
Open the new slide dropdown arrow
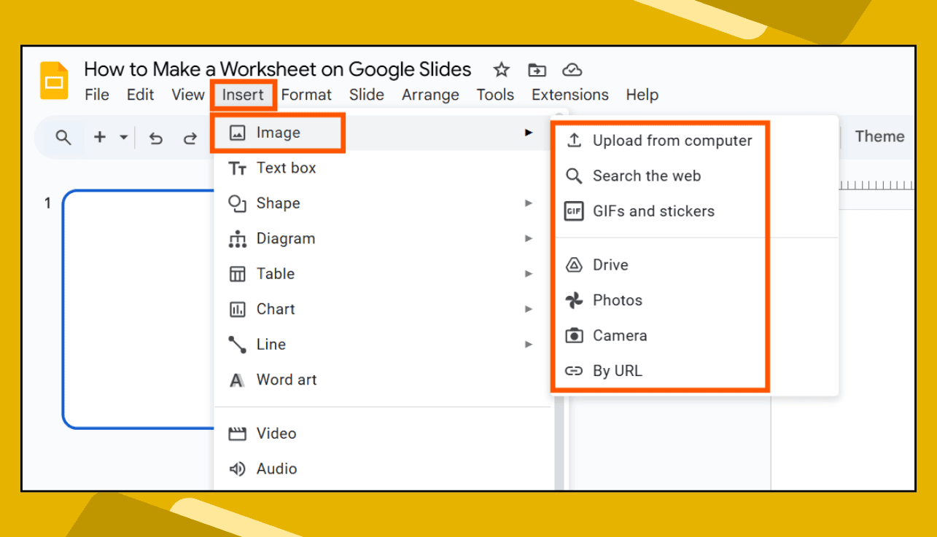point(122,138)
